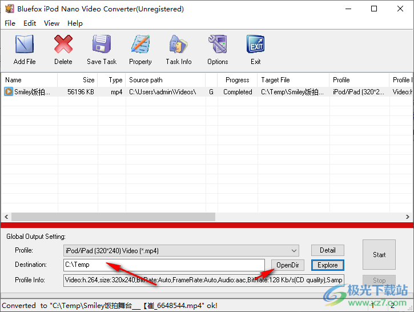Click the Detail button
The width and height of the screenshot is (414, 312).
click(328, 250)
